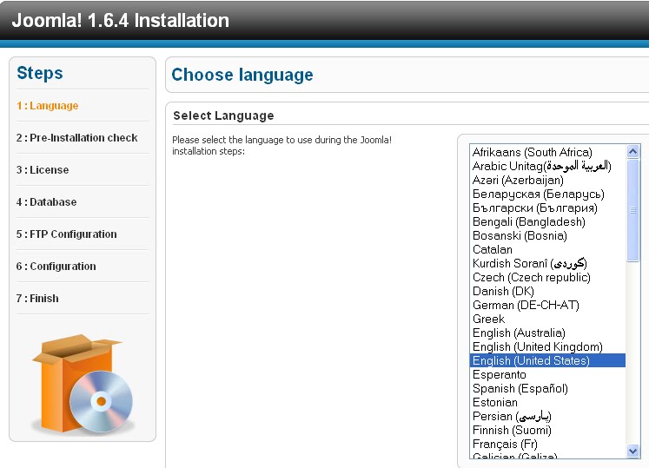This screenshot has height=468, width=649.
Task: Choose Greek in the language list
Action: tap(547, 319)
